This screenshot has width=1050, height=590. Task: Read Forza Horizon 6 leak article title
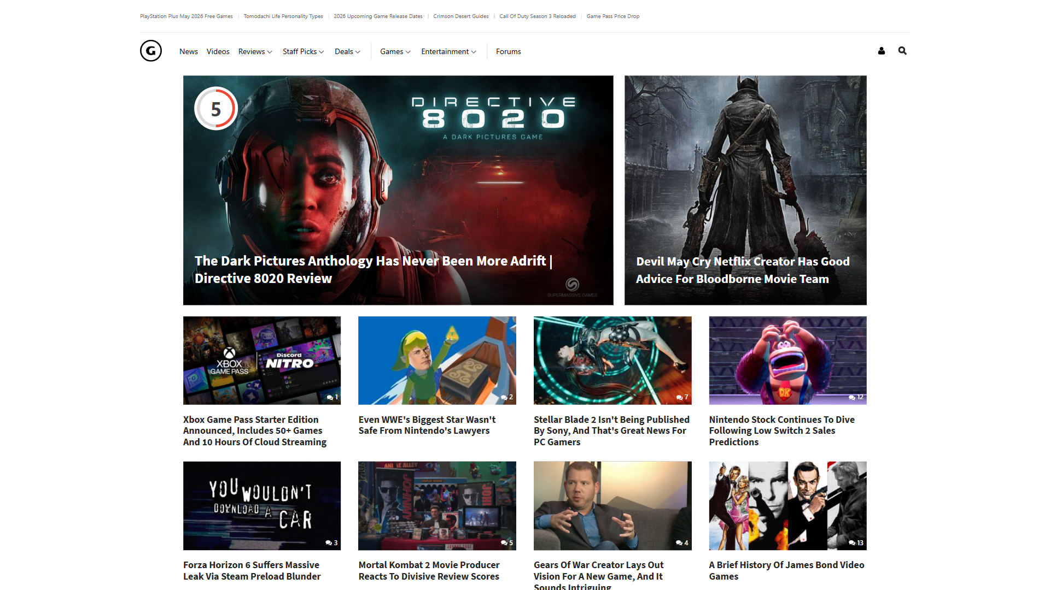coord(252,570)
